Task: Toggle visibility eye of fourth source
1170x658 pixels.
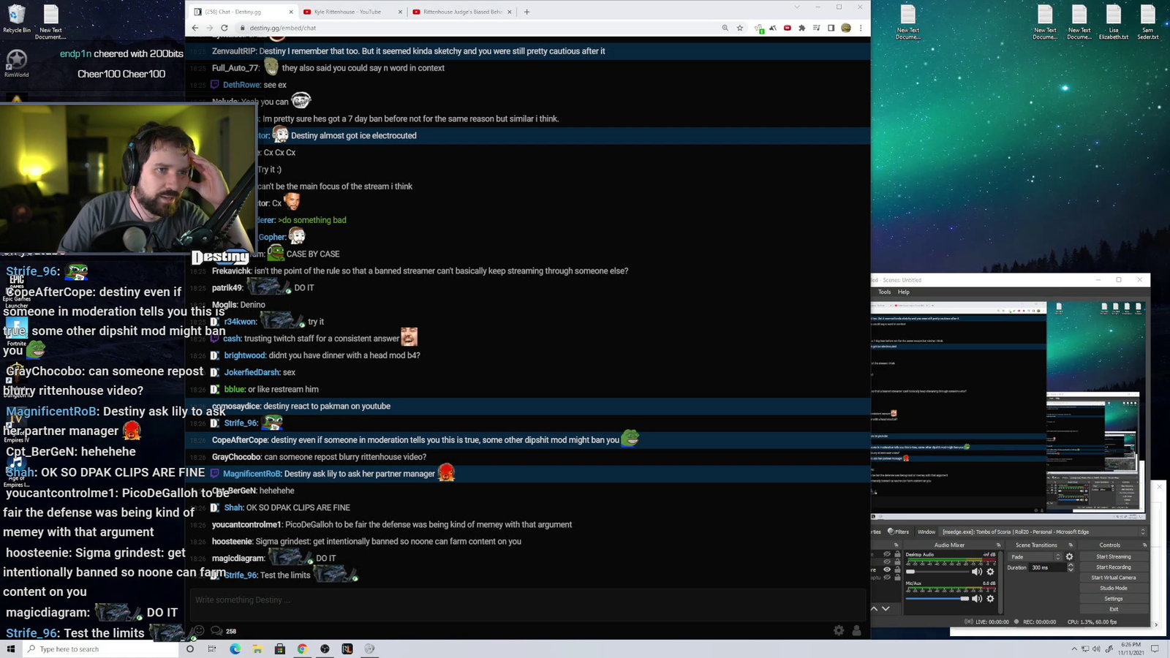Action: click(x=887, y=578)
